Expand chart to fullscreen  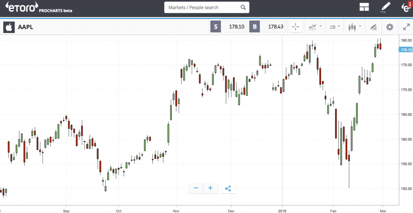(407, 27)
